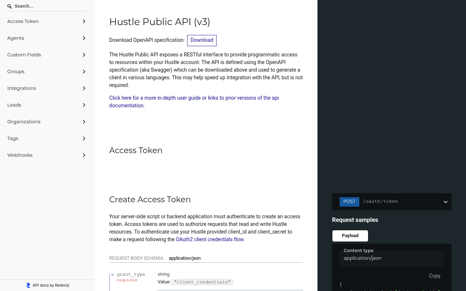Click the application/json content type field
The height and width of the screenshot is (291, 466).
(x=392, y=258)
